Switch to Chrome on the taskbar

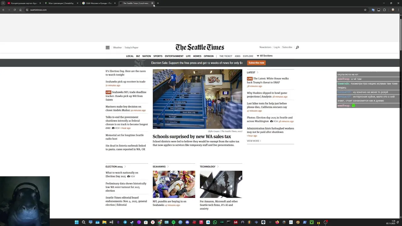pyautogui.click(x=160, y=222)
